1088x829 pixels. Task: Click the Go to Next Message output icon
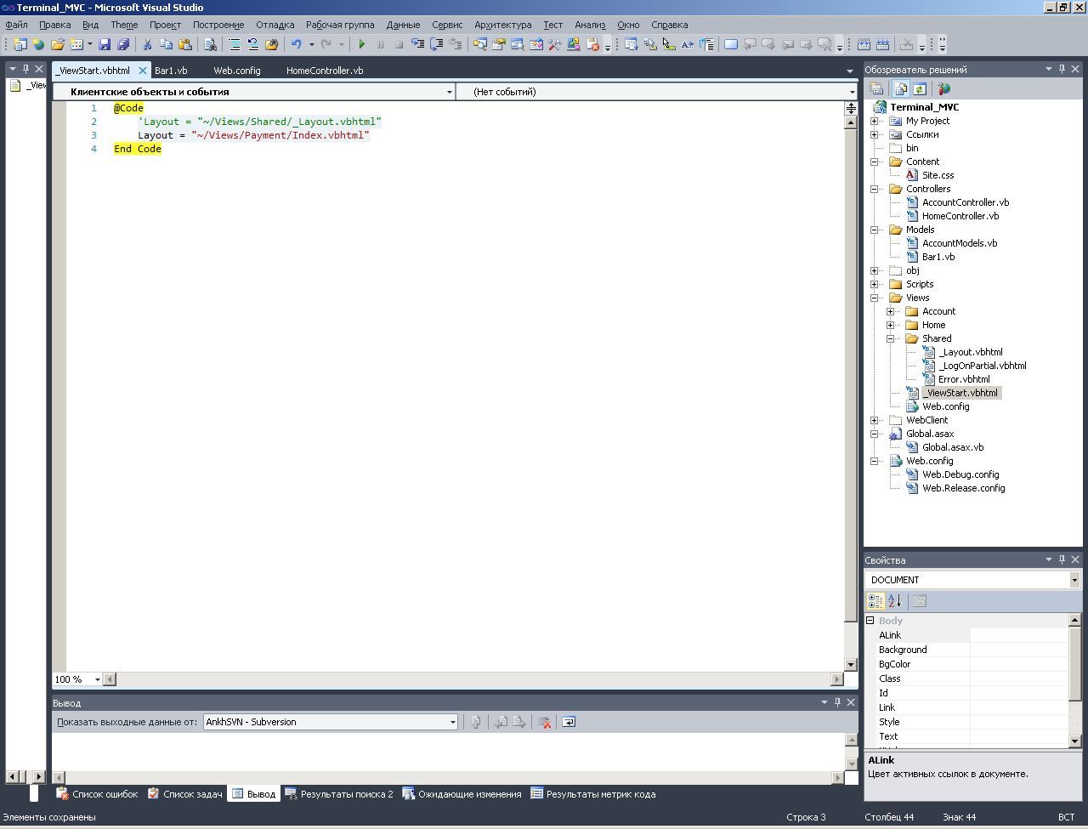(x=518, y=722)
